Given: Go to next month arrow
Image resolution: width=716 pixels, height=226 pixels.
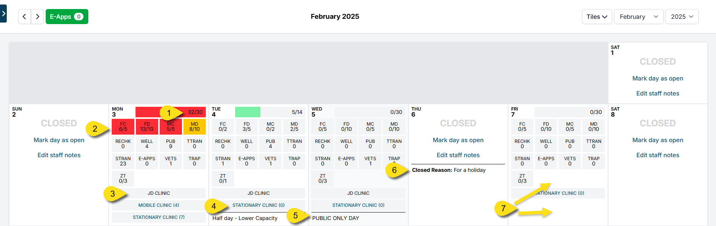Looking at the screenshot, I should 37,17.
